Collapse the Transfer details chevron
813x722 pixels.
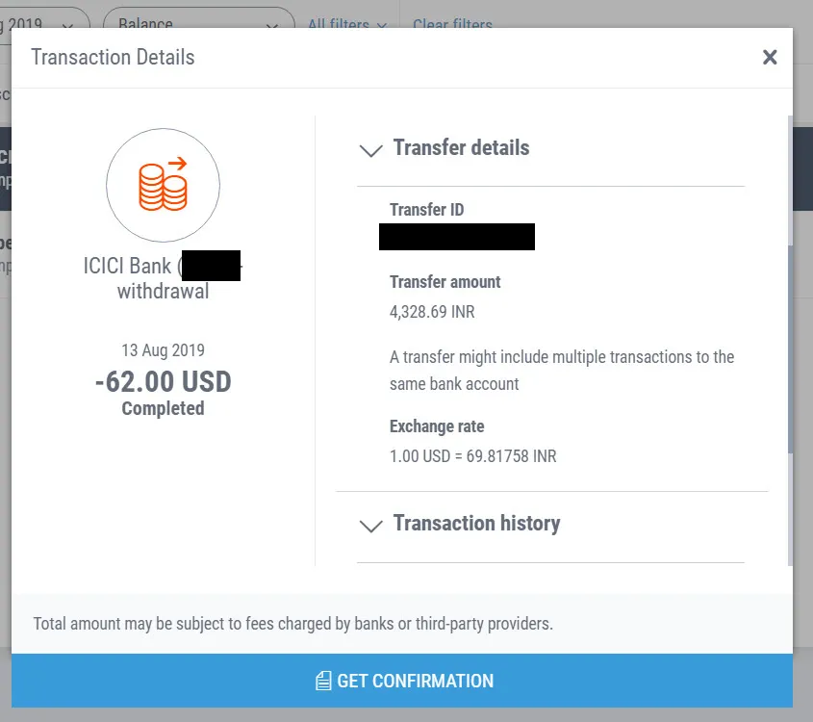[371, 150]
